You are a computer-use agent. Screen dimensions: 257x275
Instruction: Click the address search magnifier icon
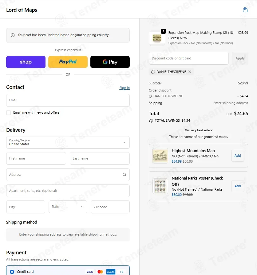point(125,175)
